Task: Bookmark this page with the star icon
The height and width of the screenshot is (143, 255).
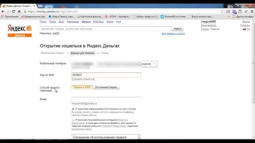Action: [222, 12]
